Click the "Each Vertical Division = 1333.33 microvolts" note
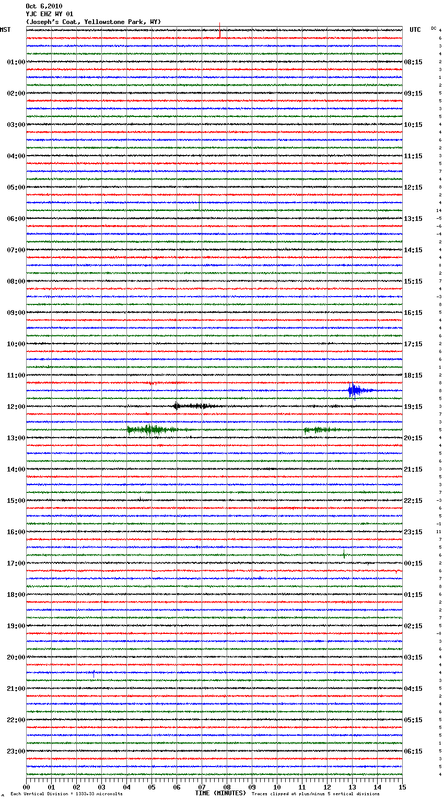The image size is (444, 801). pos(66,794)
